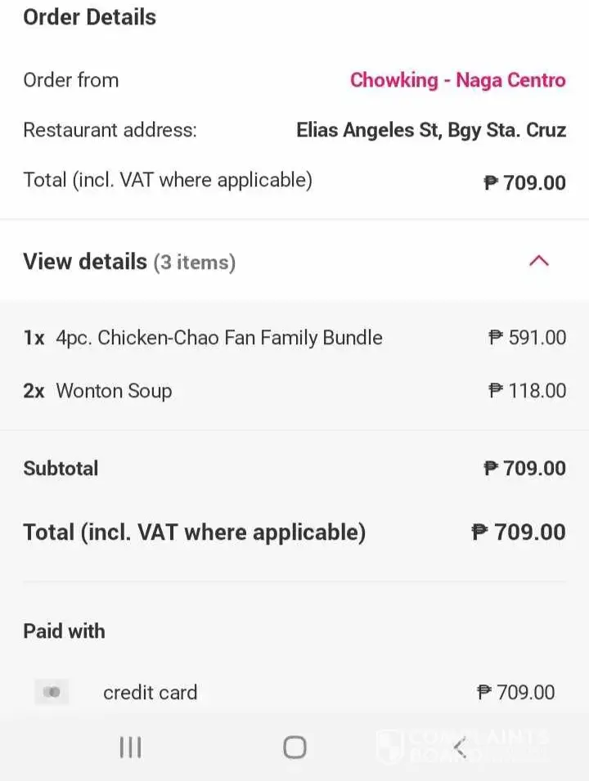
Task: Tap the Order Details heading
Action: (x=89, y=17)
